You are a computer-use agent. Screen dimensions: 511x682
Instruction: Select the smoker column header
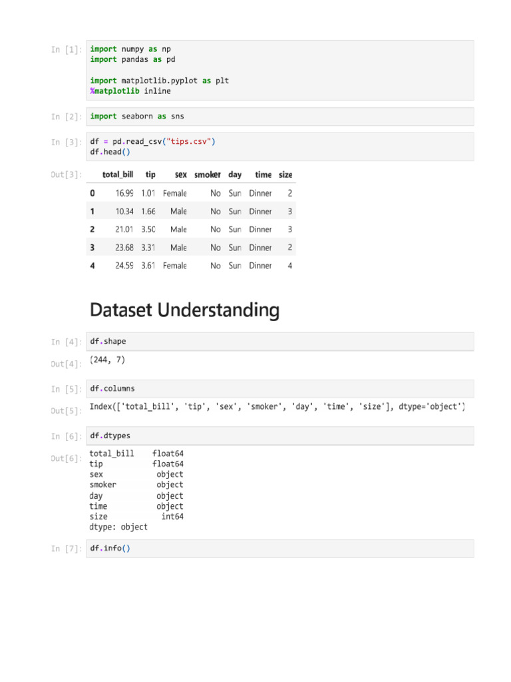coord(207,174)
